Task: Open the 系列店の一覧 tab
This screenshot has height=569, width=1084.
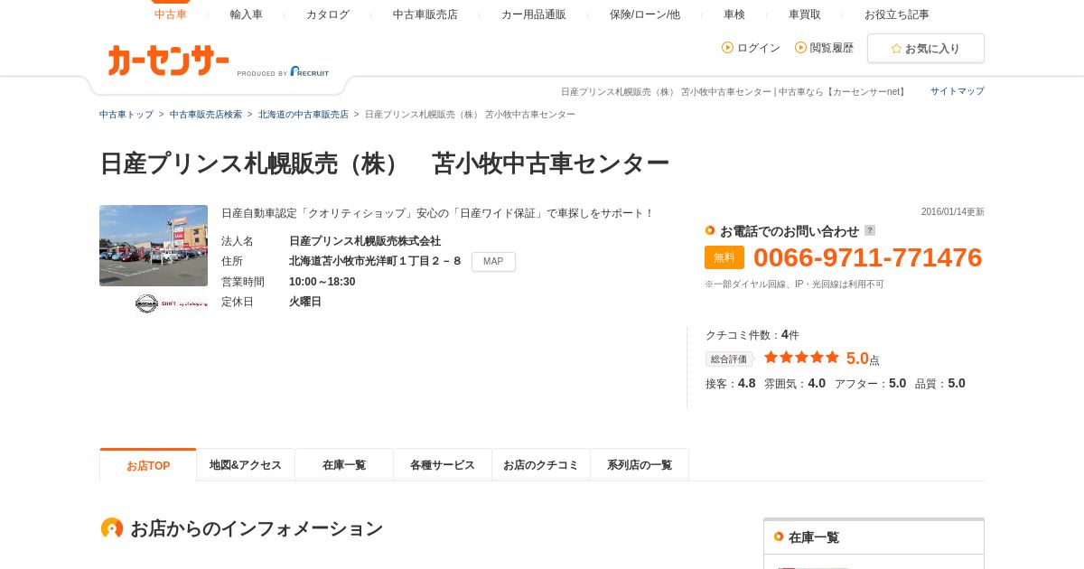Action: point(640,465)
